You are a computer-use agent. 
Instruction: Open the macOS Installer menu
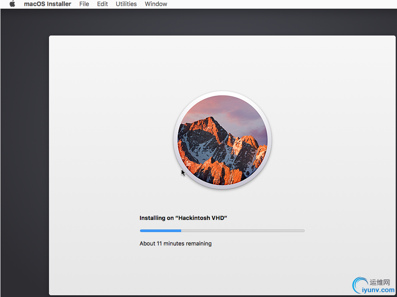[48, 4]
